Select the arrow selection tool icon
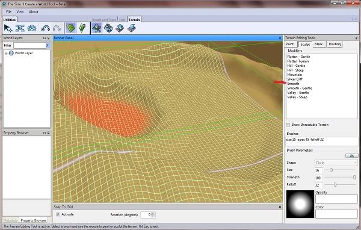The width and height of the screenshot is (361, 230). click(8, 28)
